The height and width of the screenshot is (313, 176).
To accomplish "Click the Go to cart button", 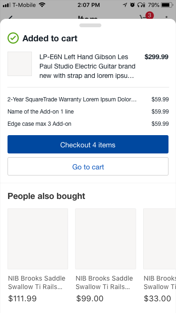I will 88,167.
